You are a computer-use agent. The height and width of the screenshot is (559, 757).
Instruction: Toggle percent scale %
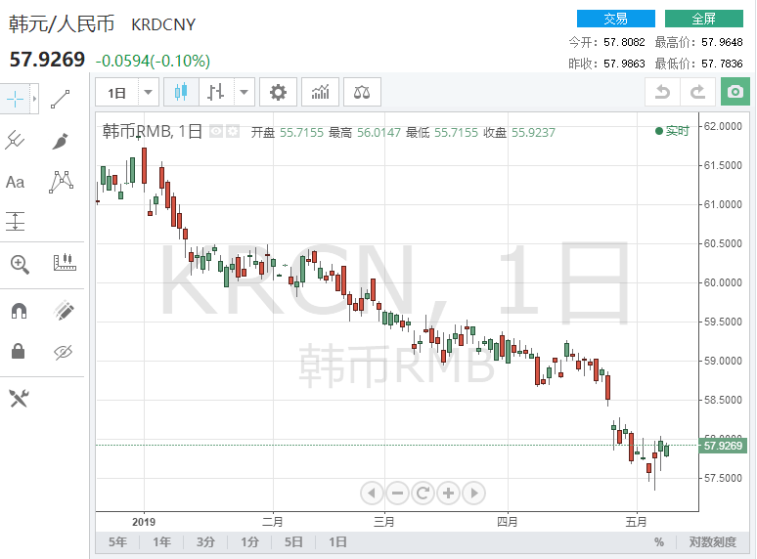tap(659, 542)
